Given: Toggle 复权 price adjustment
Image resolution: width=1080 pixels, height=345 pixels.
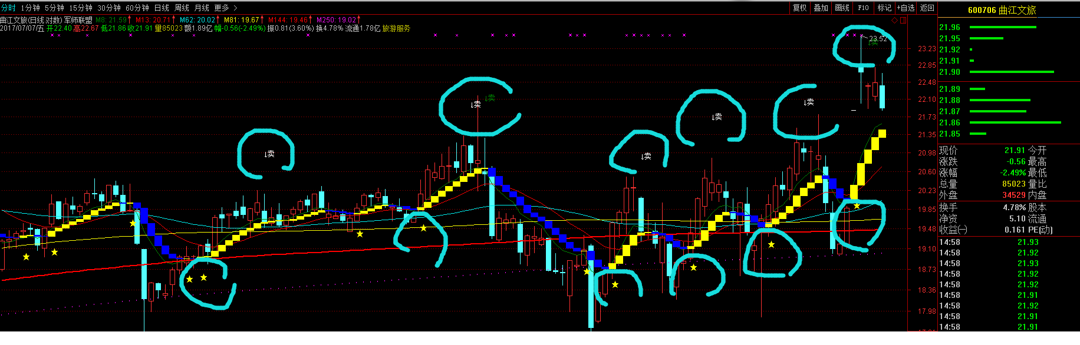Looking at the screenshot, I should (x=800, y=8).
